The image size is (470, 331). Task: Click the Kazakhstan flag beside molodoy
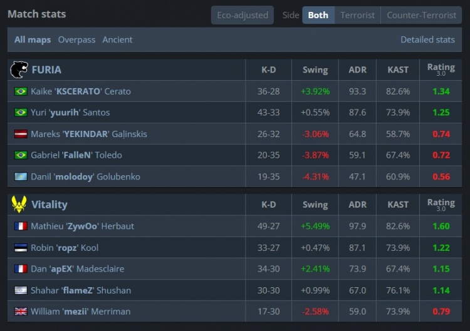pyautogui.click(x=20, y=176)
